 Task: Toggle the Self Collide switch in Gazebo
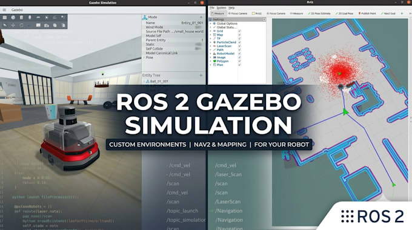[x=198, y=48]
